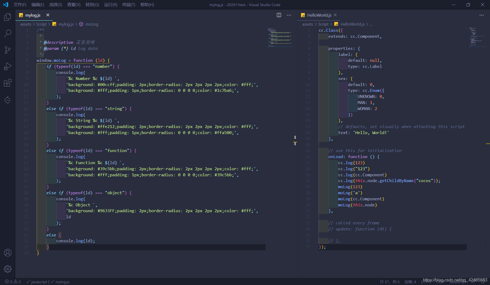Open the share icon panel below Extensions
Image resolution: width=490 pixels, height=285 pixels.
8,99
